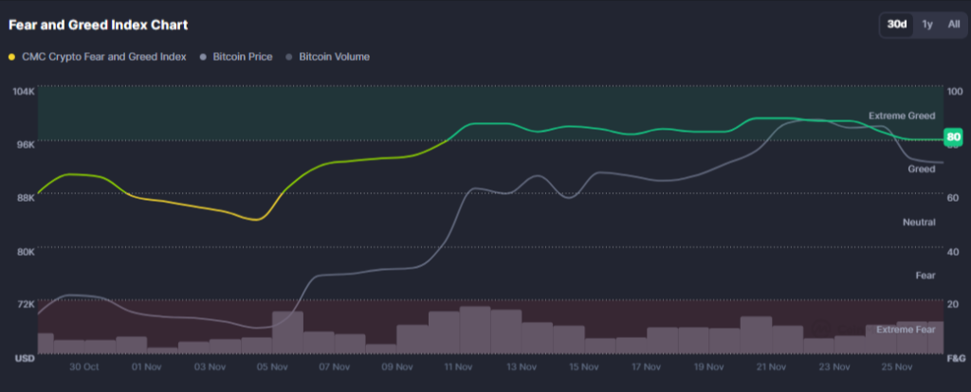Click the 21 Nov date marker
The height and width of the screenshot is (392, 971).
771,366
